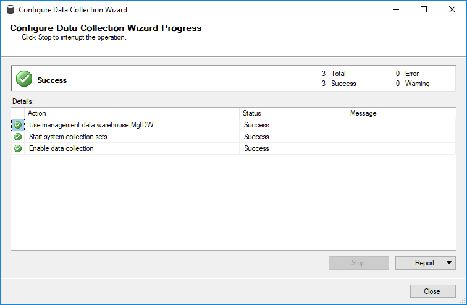This screenshot has height=305, width=467.
Task: Minimize the wizard window
Action: (x=396, y=9)
